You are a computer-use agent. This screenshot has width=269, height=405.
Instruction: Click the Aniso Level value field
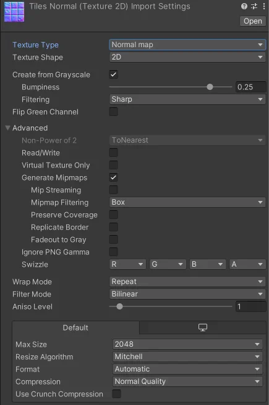[x=250, y=306]
